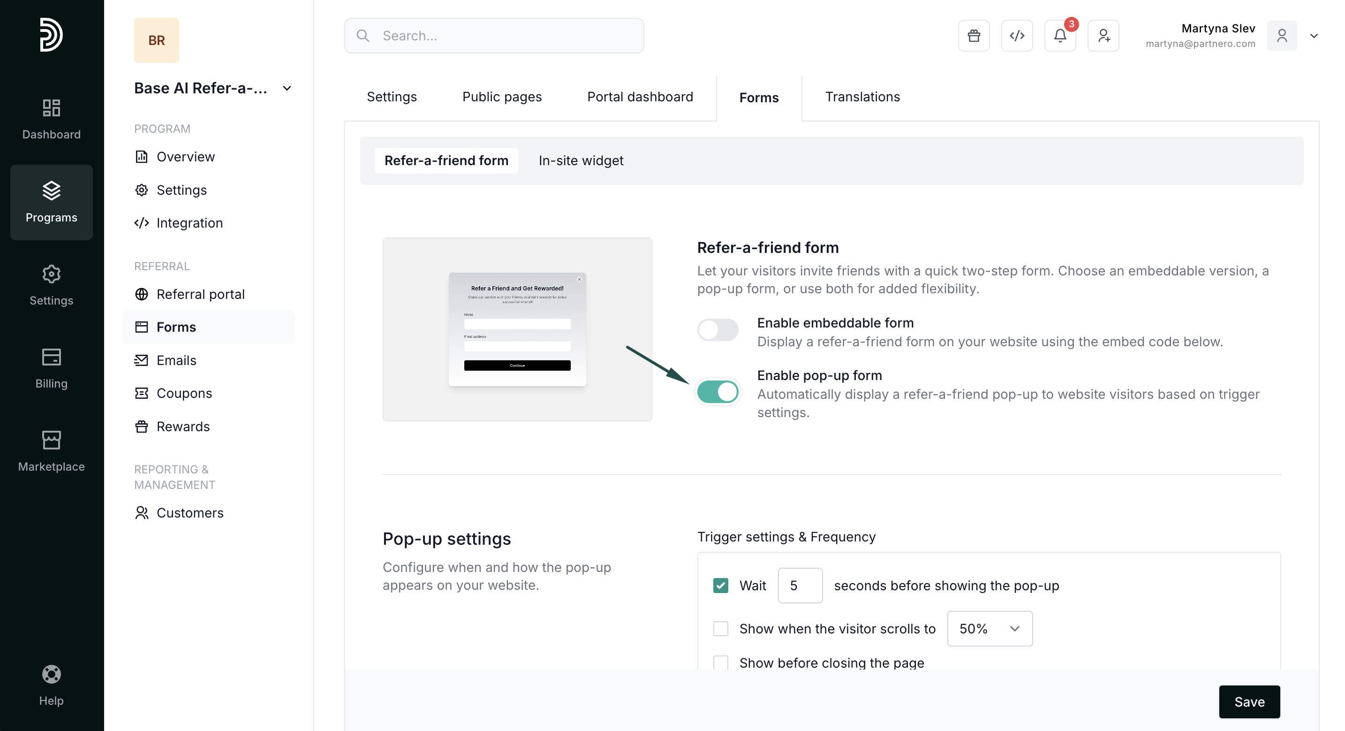
Task: Disable the pop-up form toggle
Action: coord(718,391)
